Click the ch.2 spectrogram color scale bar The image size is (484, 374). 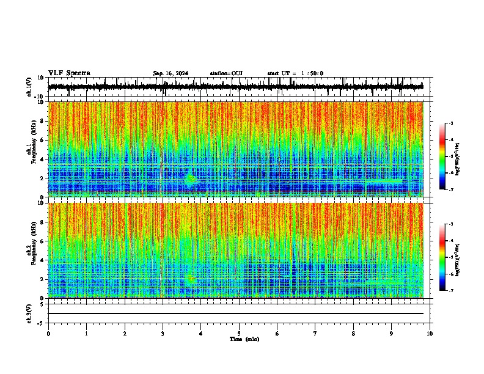442,257
